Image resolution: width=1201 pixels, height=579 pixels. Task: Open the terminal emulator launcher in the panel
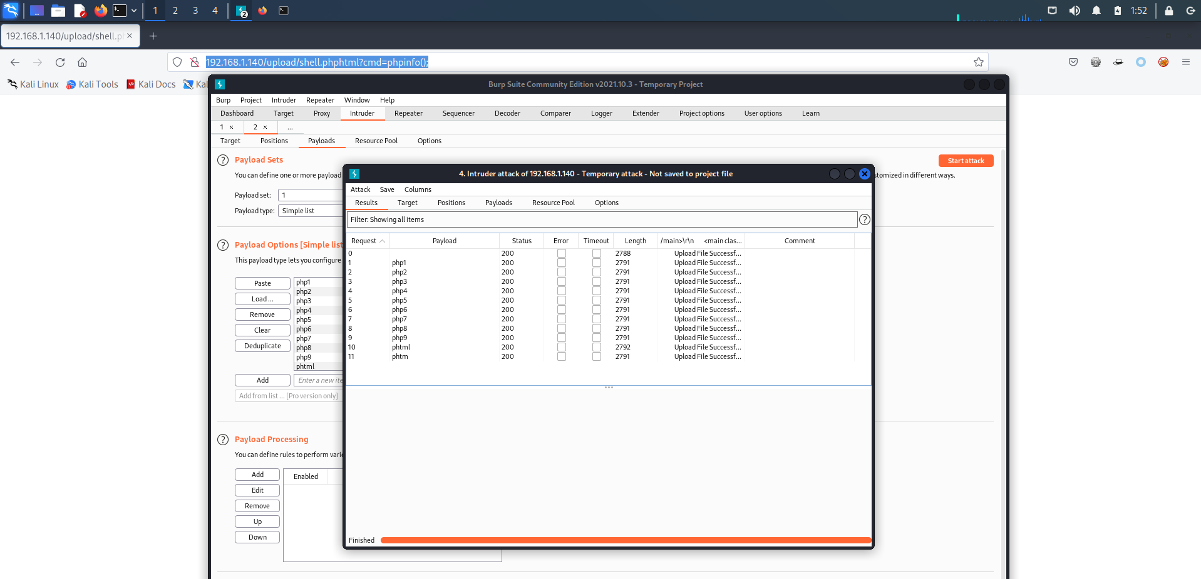click(120, 11)
